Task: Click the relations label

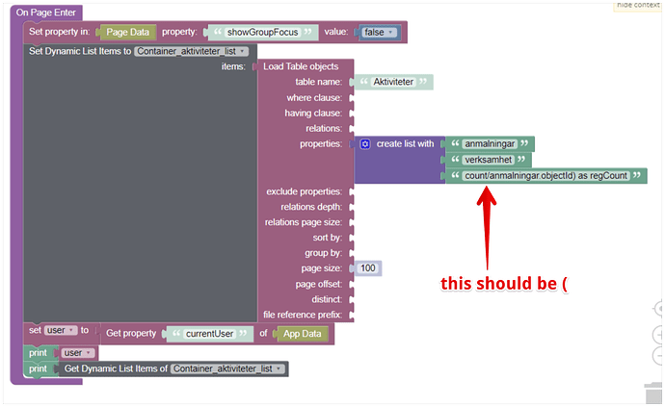Action: pyautogui.click(x=324, y=128)
